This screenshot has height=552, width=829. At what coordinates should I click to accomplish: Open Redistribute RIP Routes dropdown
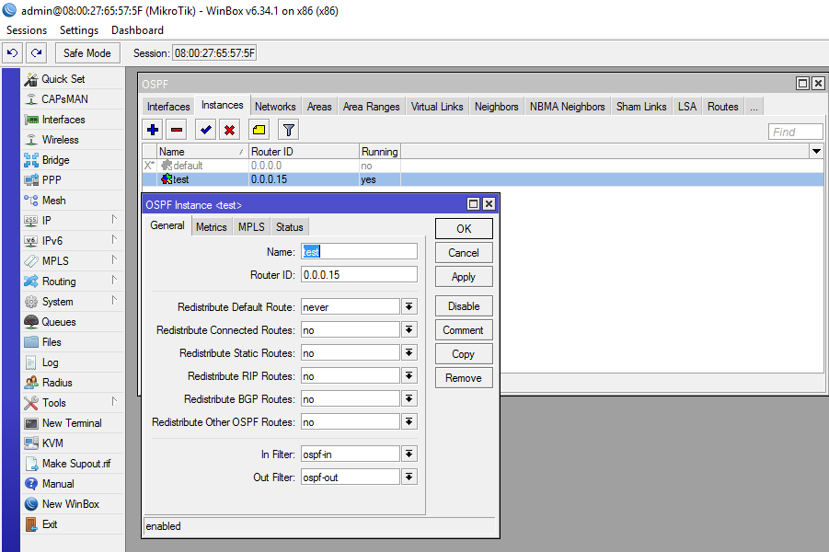(x=409, y=376)
